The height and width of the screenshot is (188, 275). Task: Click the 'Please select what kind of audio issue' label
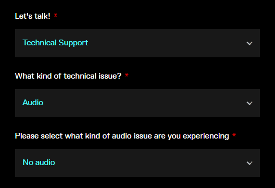click(122, 136)
